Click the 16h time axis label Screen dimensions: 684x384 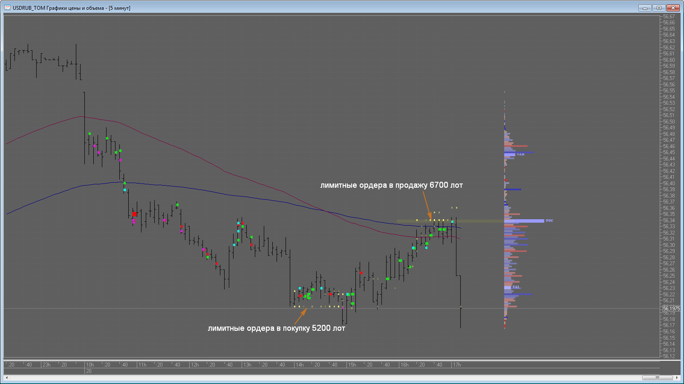[404, 365]
